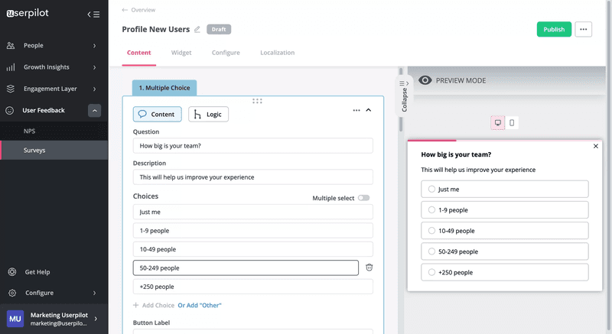Switch to the Widget tab
The height and width of the screenshot is (334, 612).
pyautogui.click(x=181, y=53)
